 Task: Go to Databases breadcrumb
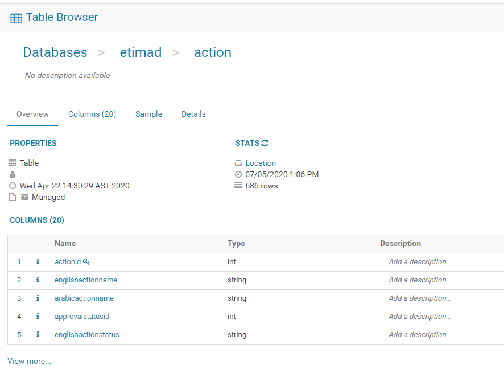point(55,52)
